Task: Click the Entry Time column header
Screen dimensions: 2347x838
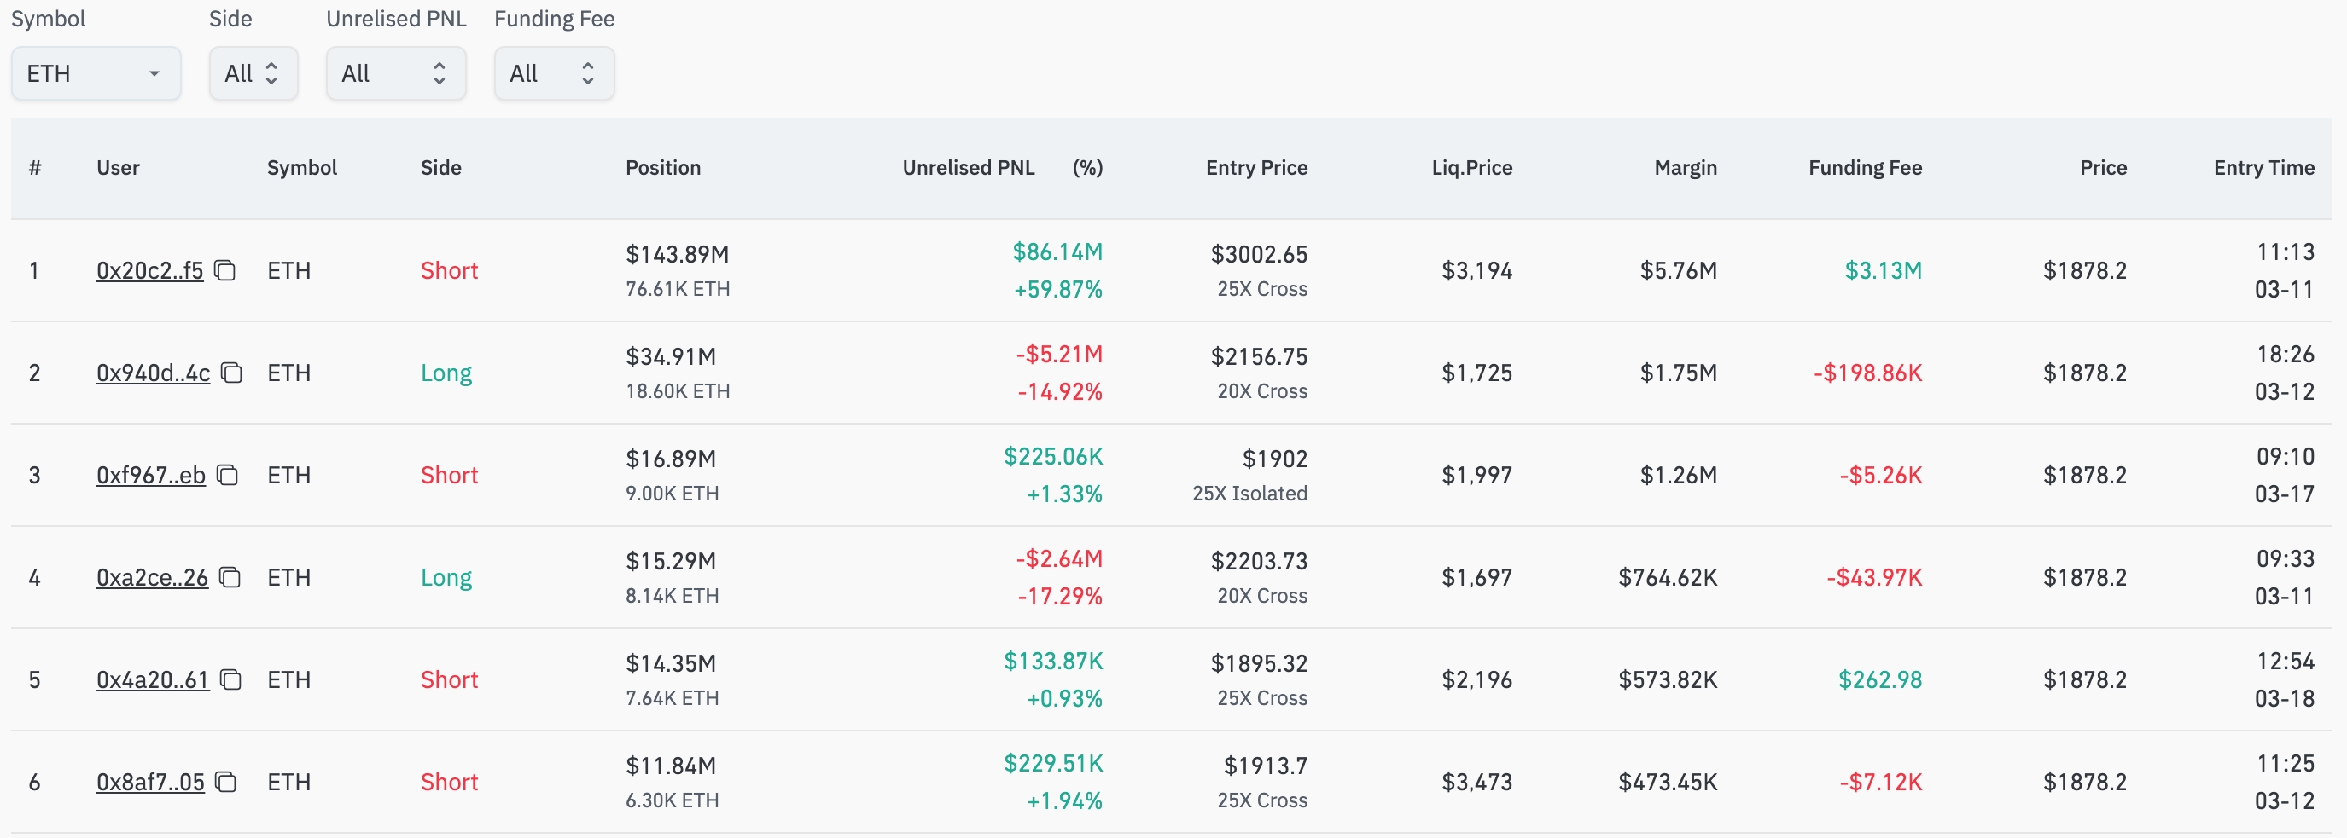Action: click(2264, 167)
